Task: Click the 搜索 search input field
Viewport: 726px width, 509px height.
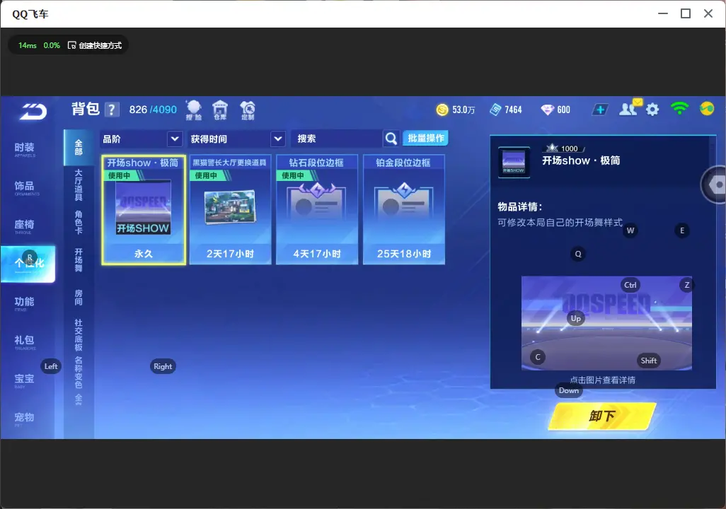Action: [337, 139]
